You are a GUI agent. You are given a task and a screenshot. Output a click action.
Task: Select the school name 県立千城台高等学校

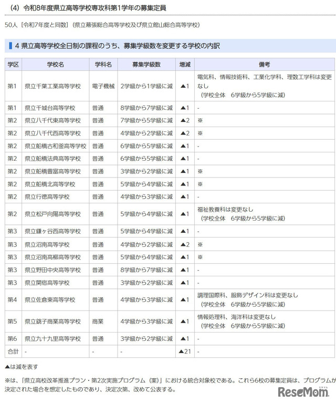(x=50, y=108)
